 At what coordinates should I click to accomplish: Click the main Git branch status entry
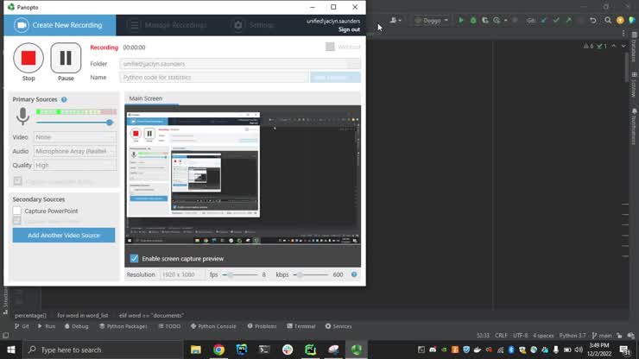(602, 336)
